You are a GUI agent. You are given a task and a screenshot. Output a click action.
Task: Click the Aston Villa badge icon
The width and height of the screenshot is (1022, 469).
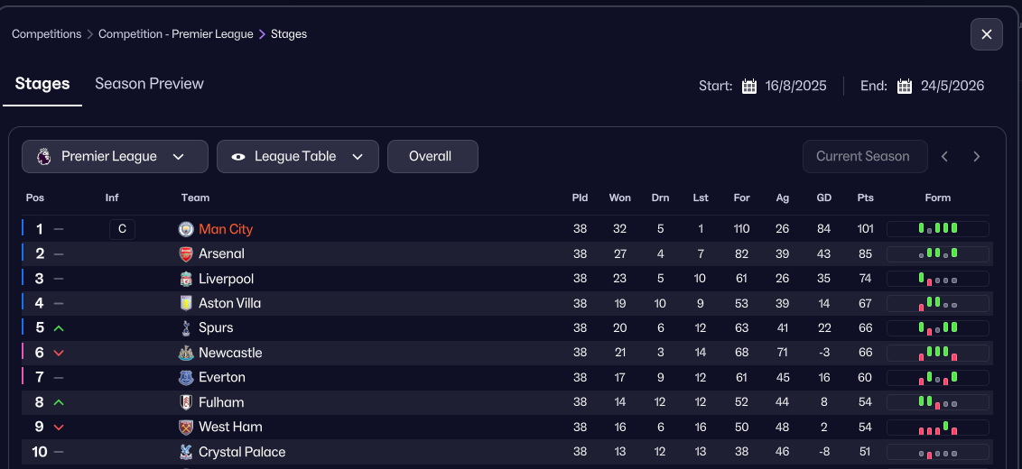tap(186, 303)
